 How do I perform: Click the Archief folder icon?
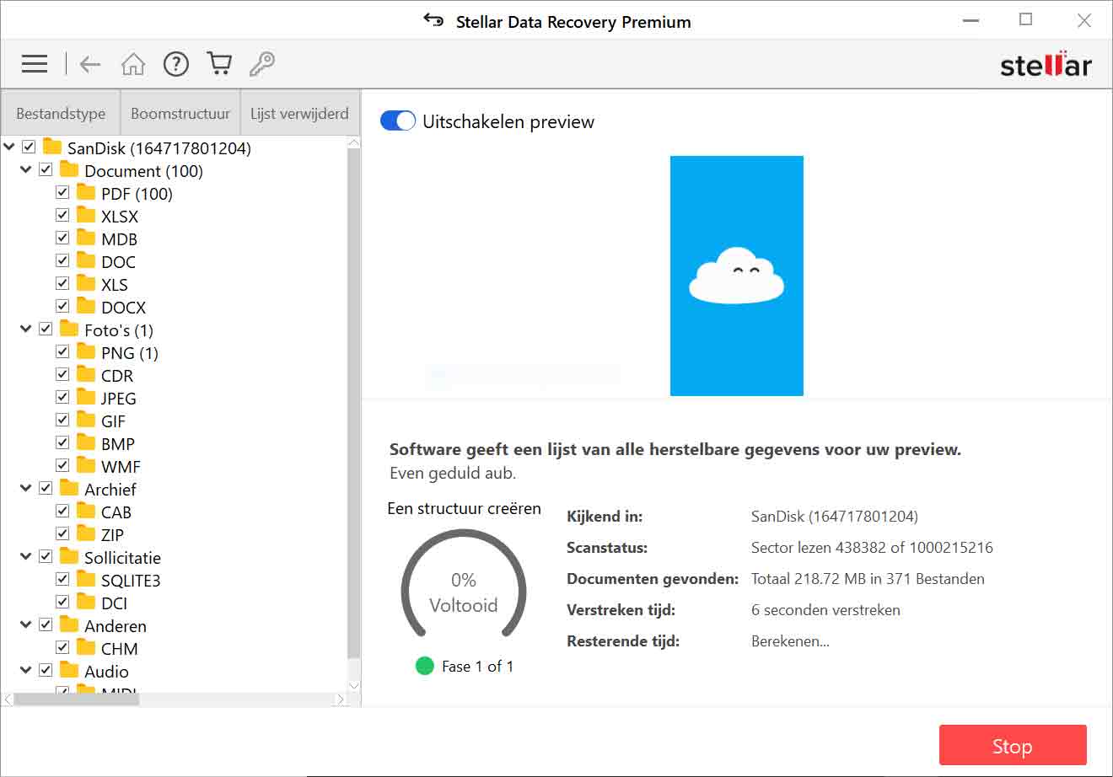69,488
